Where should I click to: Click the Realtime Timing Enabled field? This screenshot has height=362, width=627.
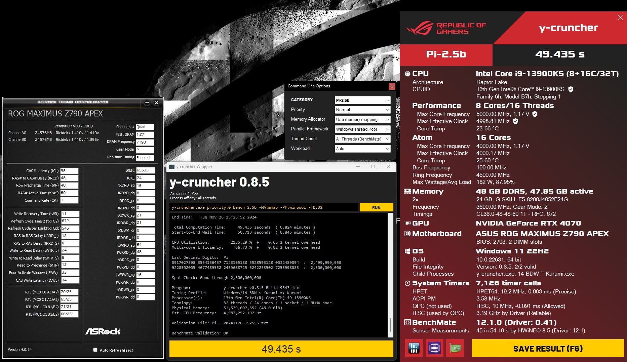click(x=145, y=158)
